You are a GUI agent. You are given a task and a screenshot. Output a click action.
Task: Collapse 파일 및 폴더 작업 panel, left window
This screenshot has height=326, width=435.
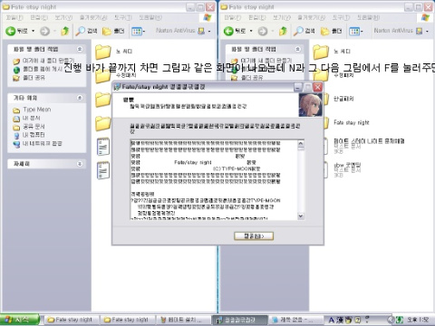point(80,49)
